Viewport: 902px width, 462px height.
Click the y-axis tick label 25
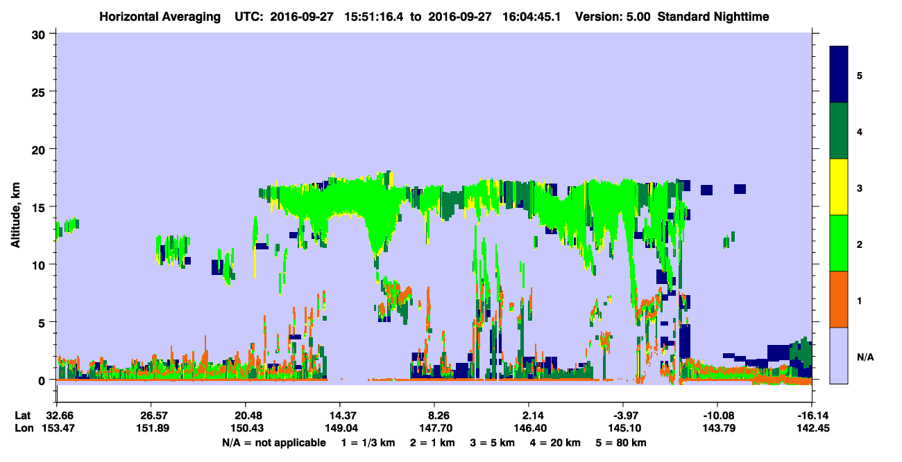tap(40, 91)
